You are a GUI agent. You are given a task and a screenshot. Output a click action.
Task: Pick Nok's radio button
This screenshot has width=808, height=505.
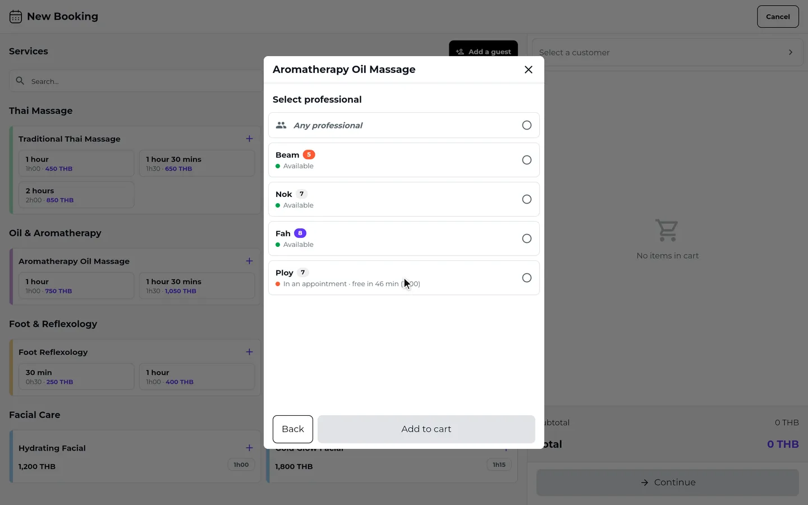coord(527,199)
